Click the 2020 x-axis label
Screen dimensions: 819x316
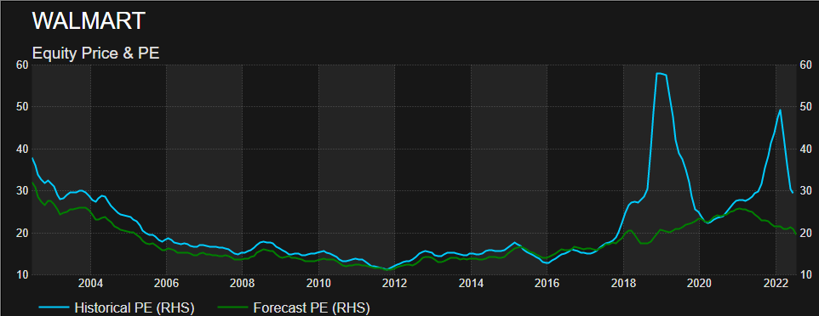699,283
